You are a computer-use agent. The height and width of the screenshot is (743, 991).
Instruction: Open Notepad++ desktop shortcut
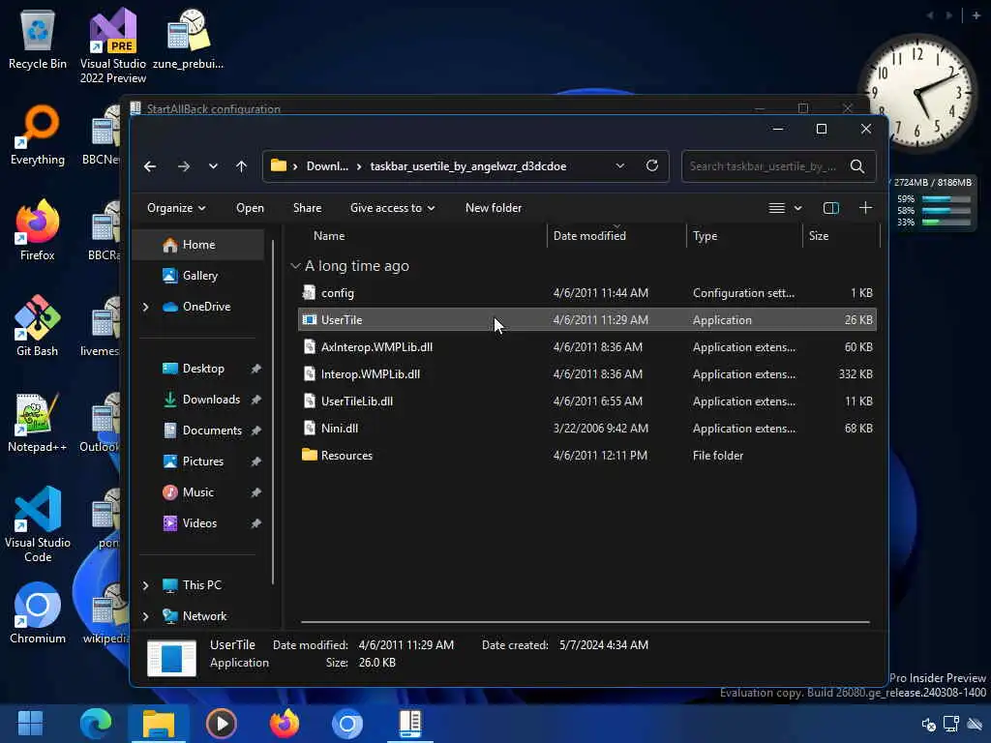click(x=38, y=423)
